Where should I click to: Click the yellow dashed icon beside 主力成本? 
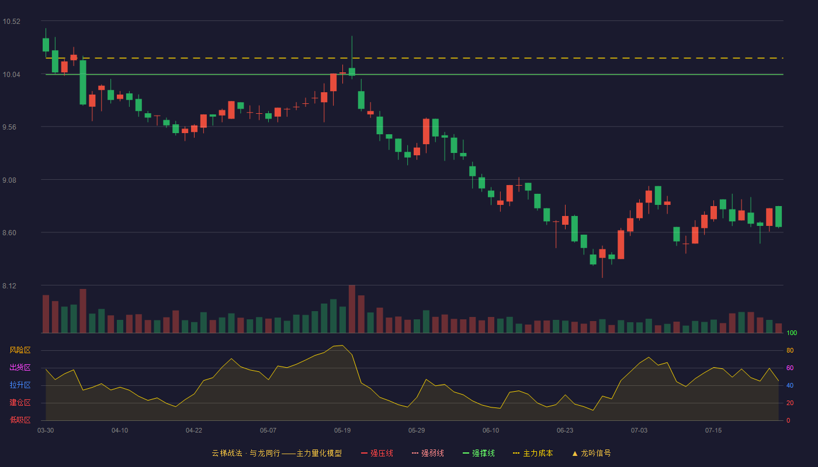(x=517, y=453)
